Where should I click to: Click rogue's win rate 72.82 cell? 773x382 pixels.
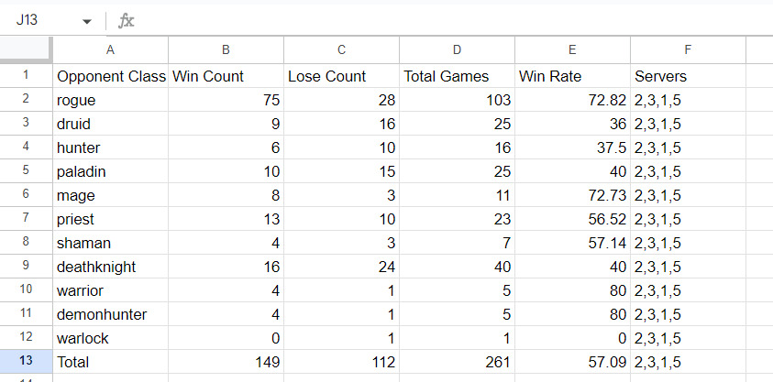point(572,100)
